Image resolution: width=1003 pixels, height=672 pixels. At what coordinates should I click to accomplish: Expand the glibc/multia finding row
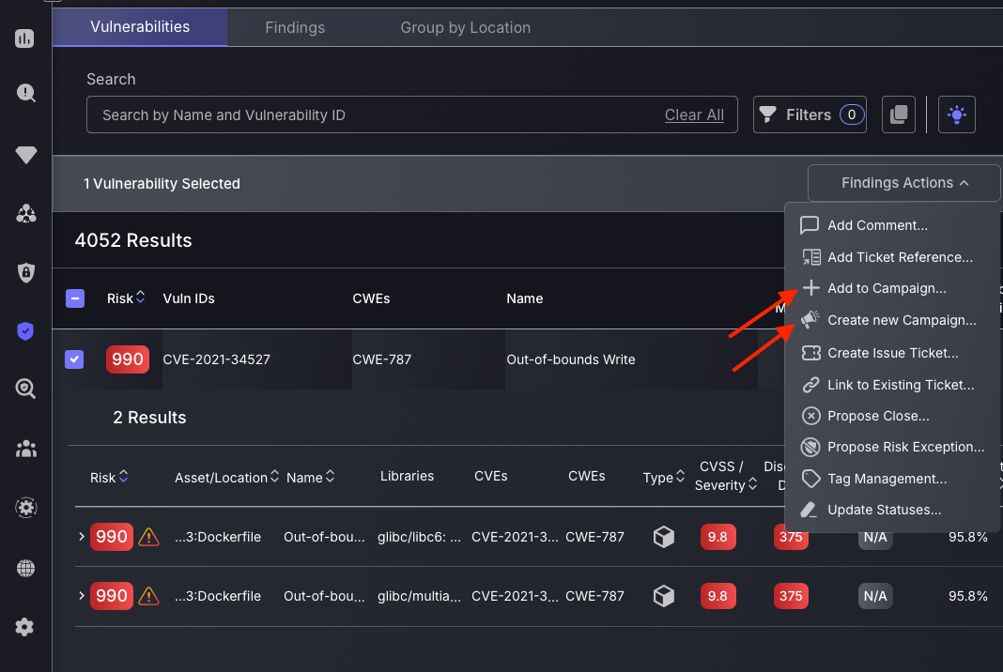point(82,595)
